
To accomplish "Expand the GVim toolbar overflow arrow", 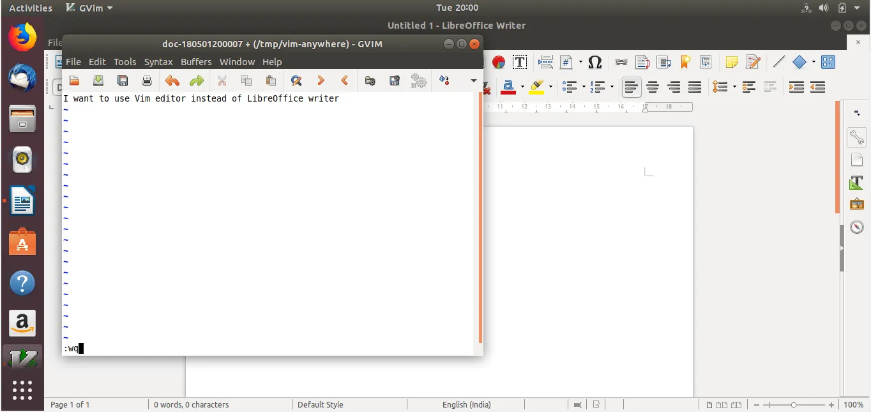I will [x=474, y=80].
